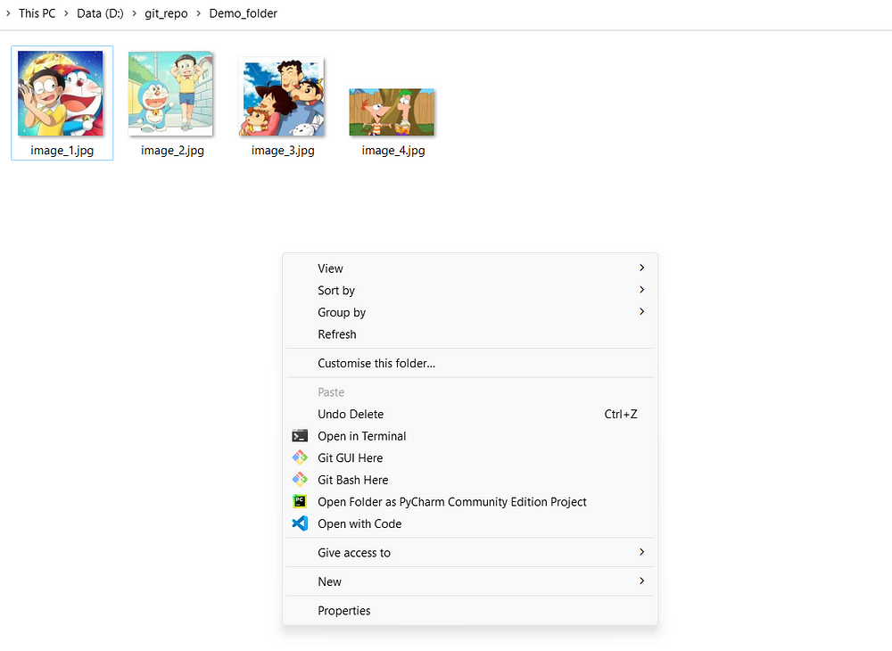Click Refresh in the context menu

(470, 334)
